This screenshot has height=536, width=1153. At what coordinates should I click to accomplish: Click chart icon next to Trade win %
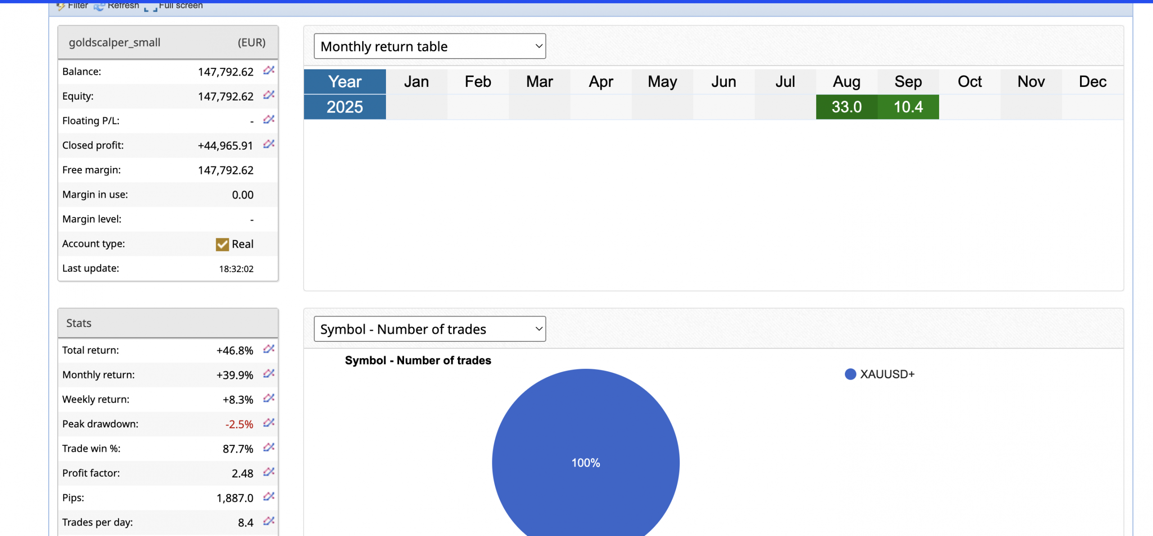[x=269, y=447]
